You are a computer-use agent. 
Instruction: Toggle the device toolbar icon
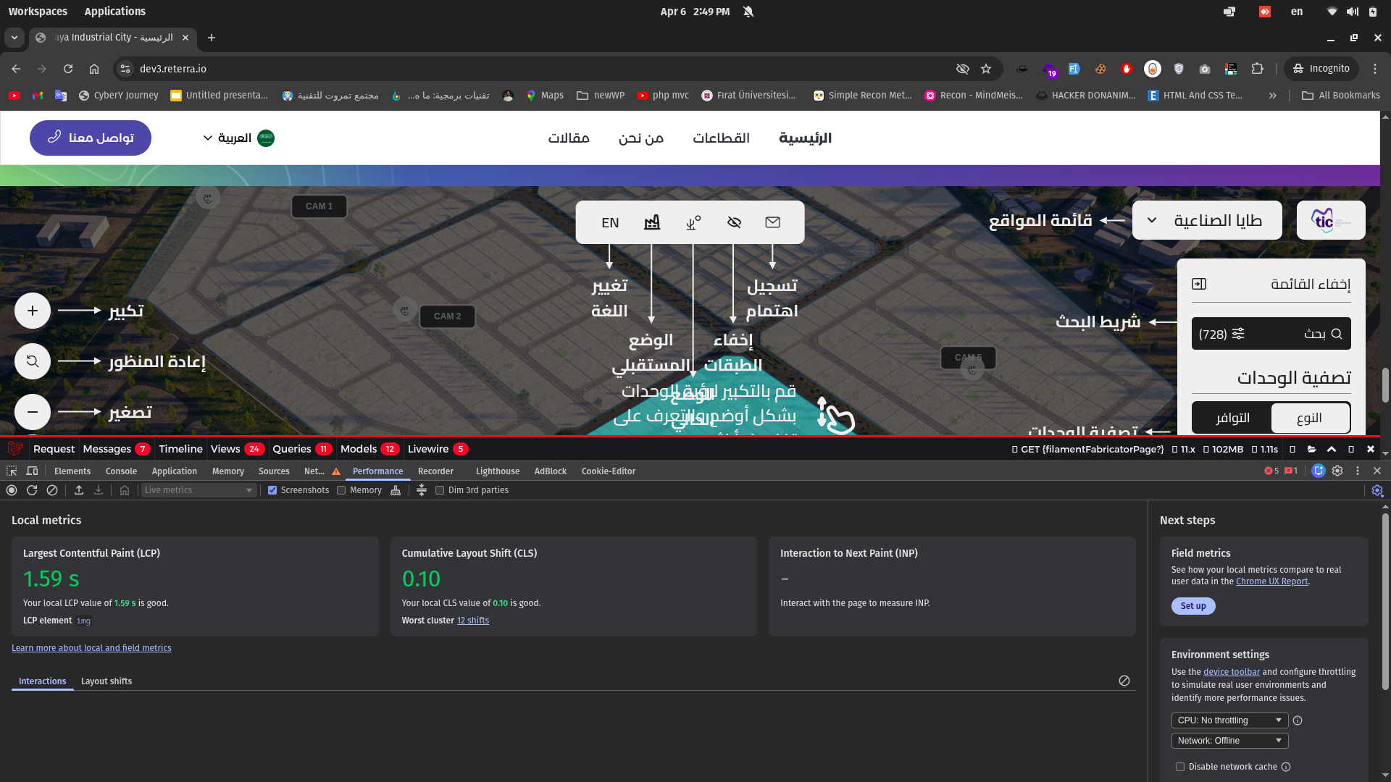pyautogui.click(x=32, y=471)
